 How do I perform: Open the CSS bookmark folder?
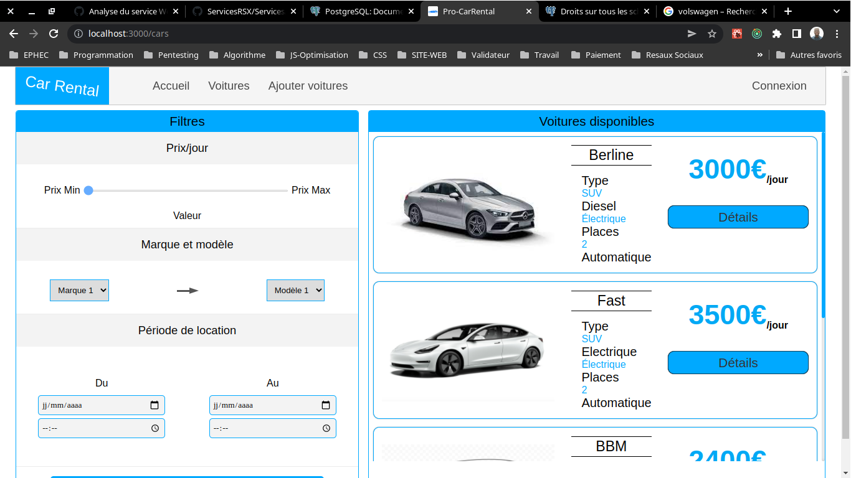tap(373, 55)
